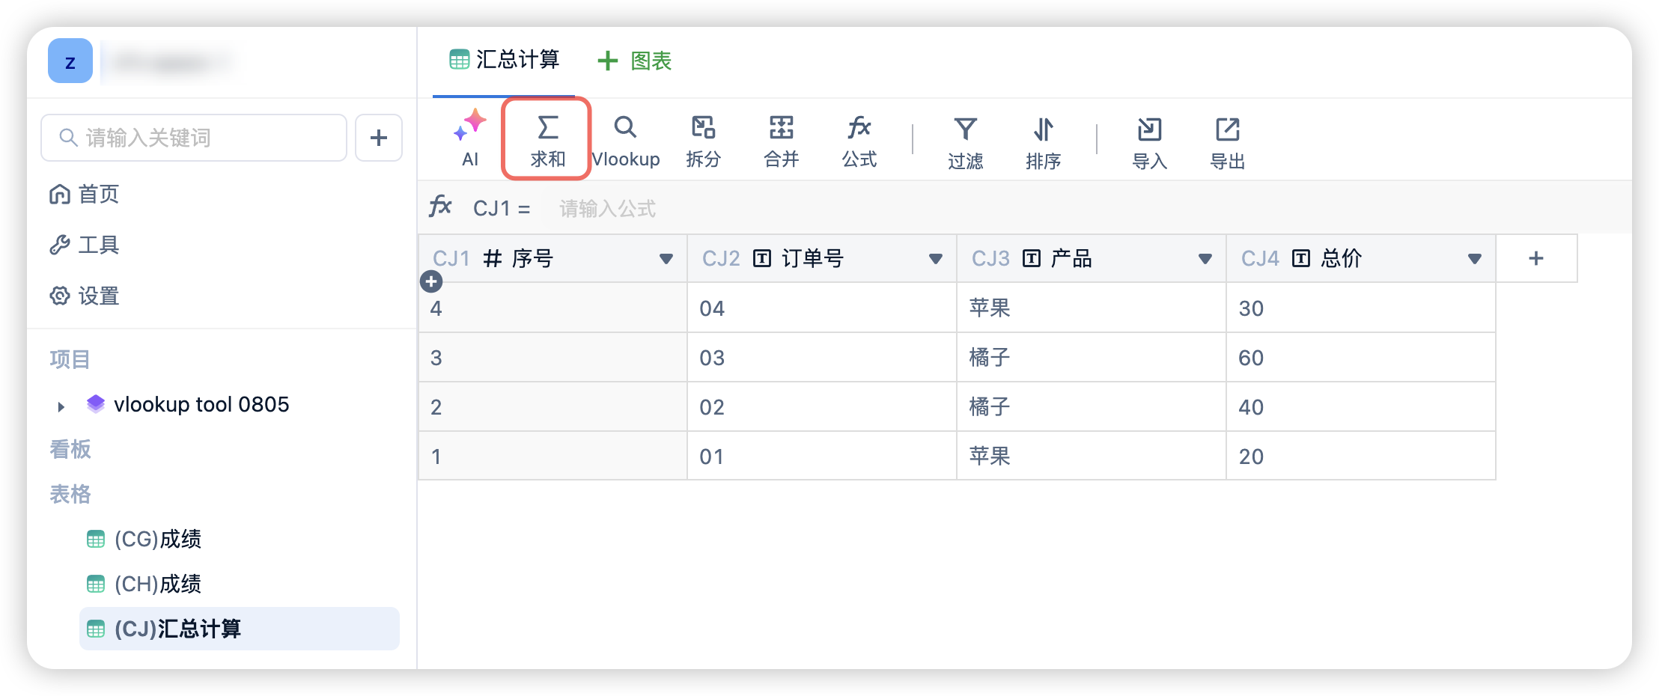
Task: Open the CJ1 序号 column dropdown
Action: (666, 259)
